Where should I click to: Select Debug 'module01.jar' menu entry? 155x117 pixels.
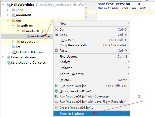point(92,91)
